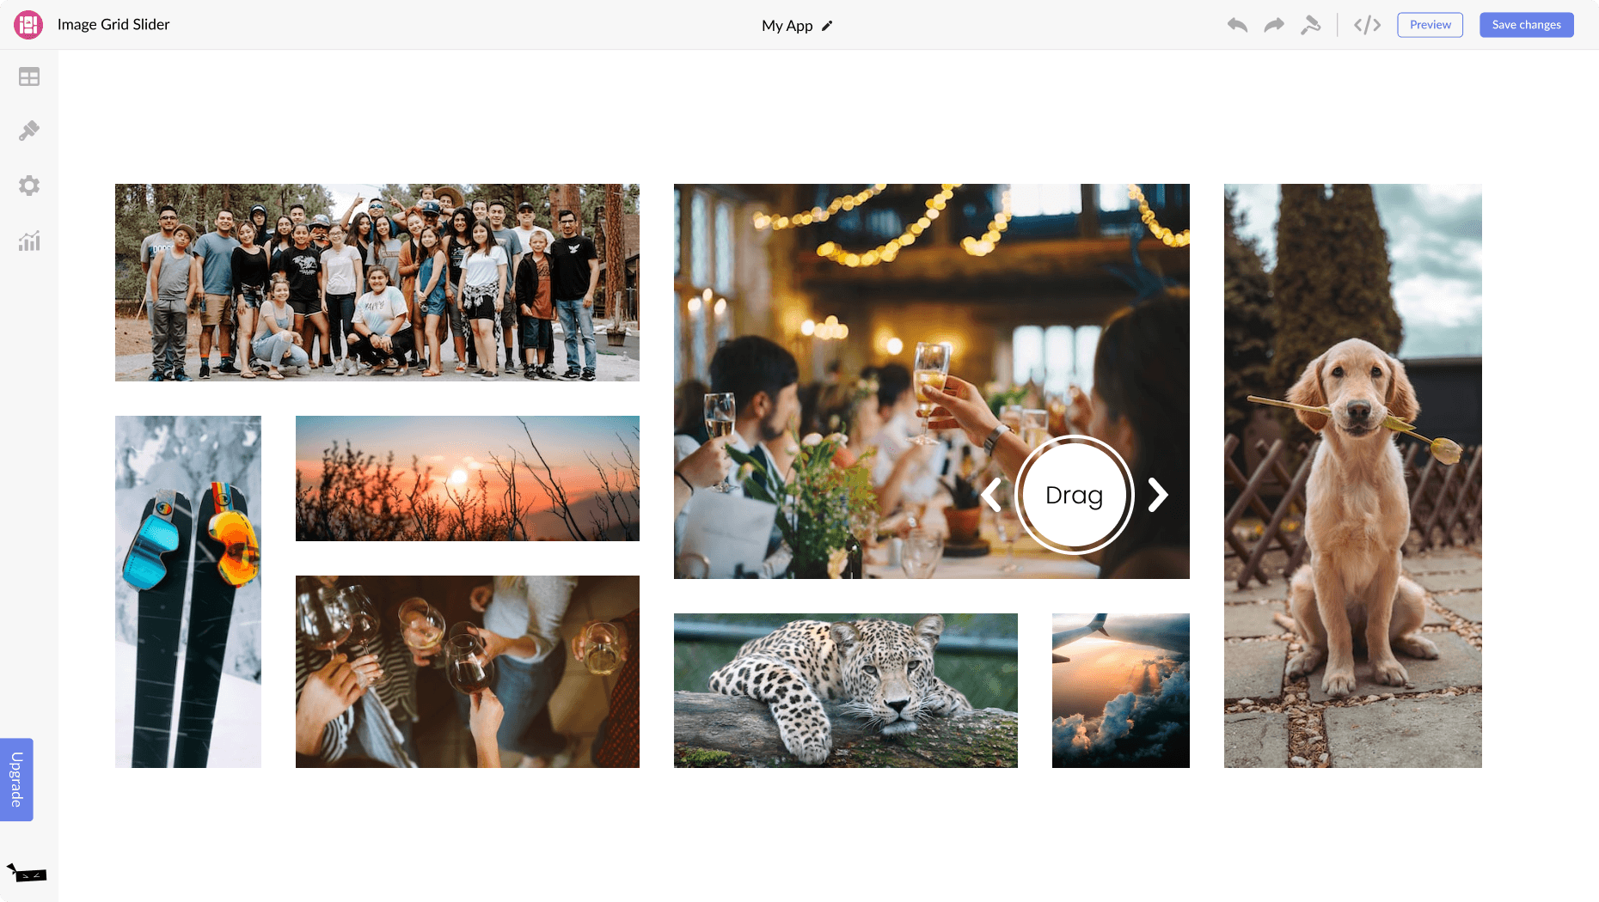Click the slider's left arrow chevron
This screenshot has width=1599, height=902.
tap(992, 495)
